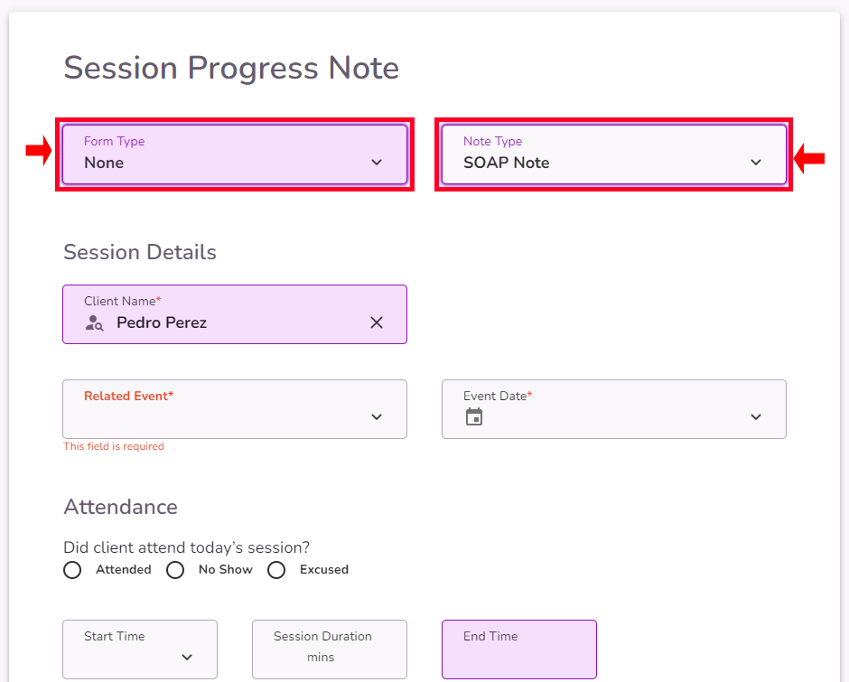Click the question 'Did client attend today's session?'
The image size is (849, 682).
(x=186, y=547)
